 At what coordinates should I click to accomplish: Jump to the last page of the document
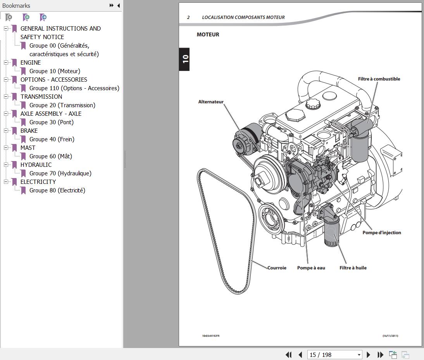coord(380,355)
